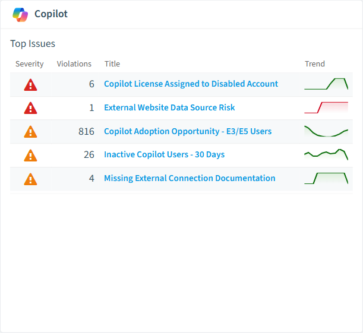This screenshot has width=363, height=333.
Task: Open Inactive Copilot Users - 30 Days
Action: click(165, 154)
